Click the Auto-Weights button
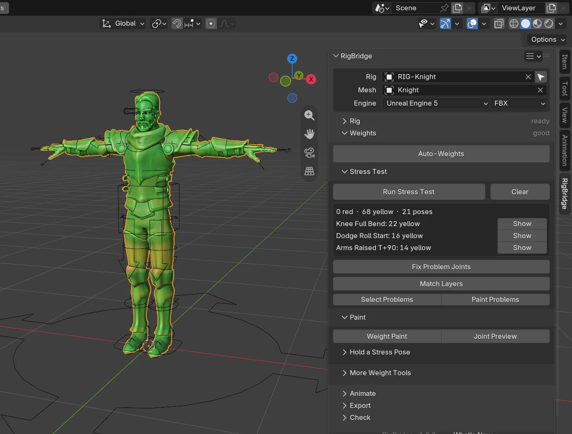 point(441,154)
